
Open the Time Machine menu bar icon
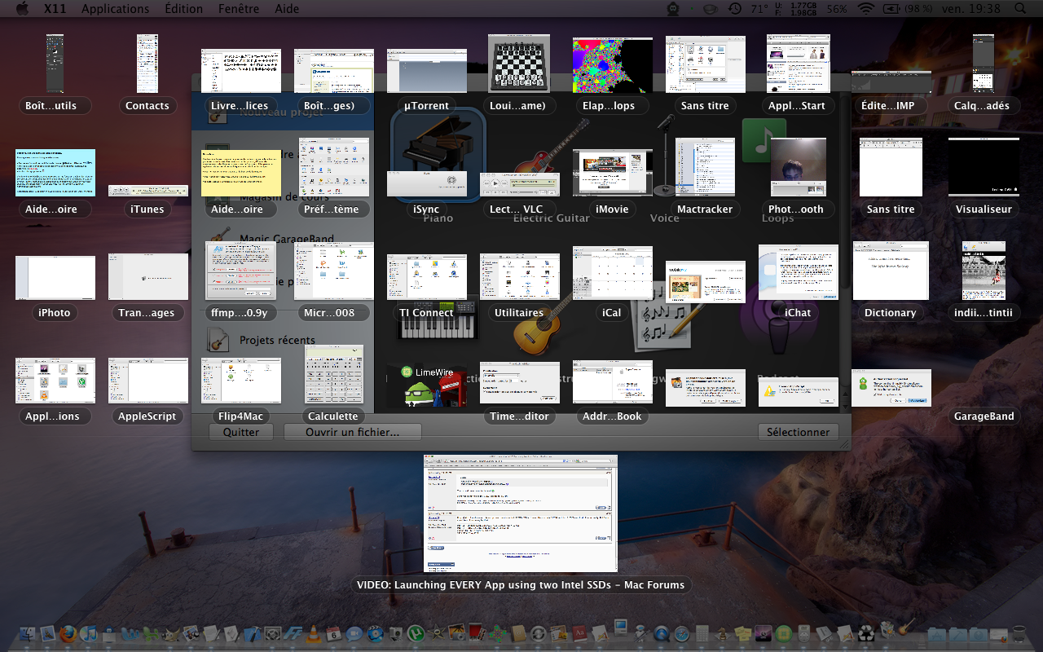point(734,9)
